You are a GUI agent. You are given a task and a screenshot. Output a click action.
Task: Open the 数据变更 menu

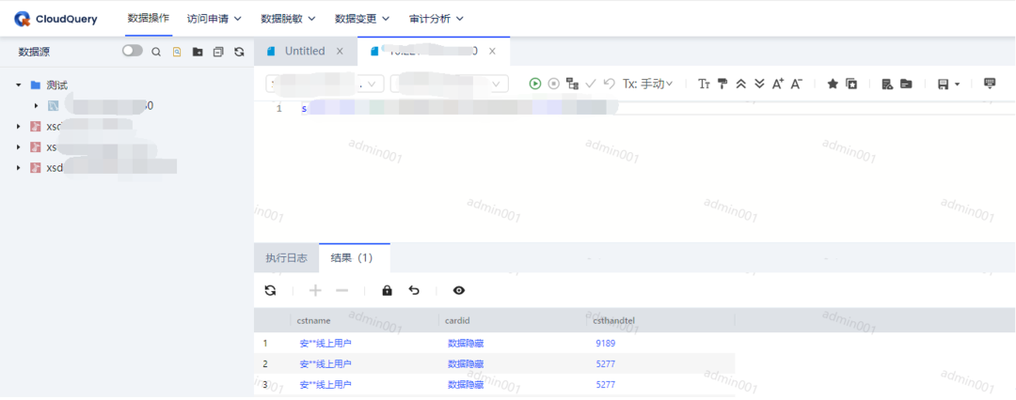coord(362,19)
